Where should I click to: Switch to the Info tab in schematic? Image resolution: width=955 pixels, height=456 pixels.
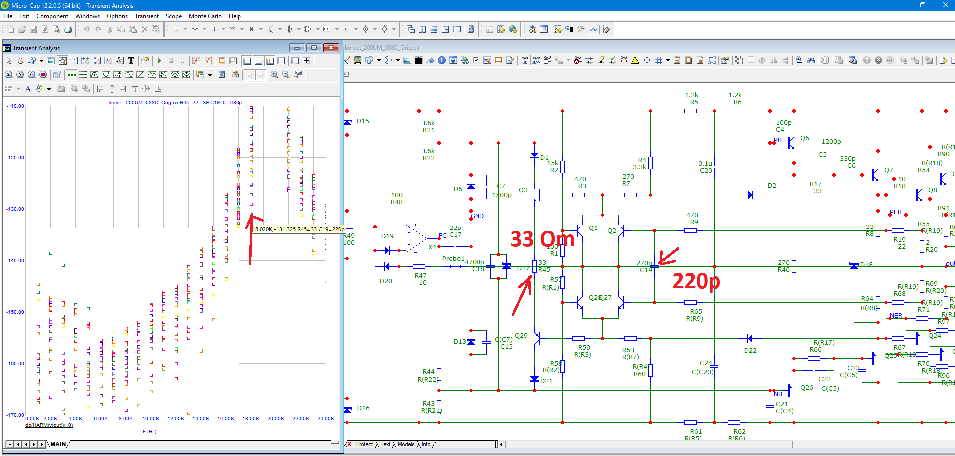point(426,444)
